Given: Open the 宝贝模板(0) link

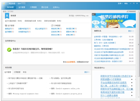Looking at the screenshot, I should point(9,32).
